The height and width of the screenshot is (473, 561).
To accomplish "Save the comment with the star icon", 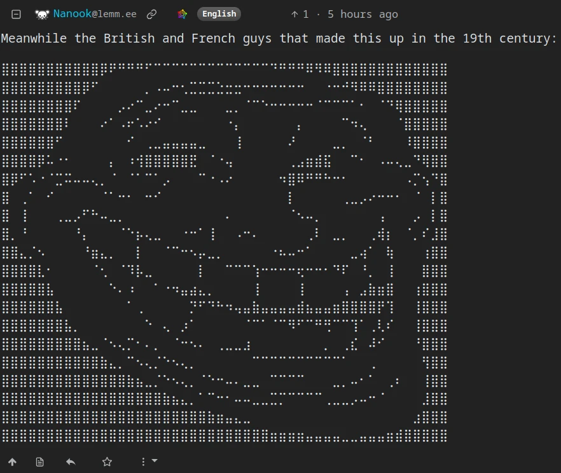I will [x=107, y=462].
